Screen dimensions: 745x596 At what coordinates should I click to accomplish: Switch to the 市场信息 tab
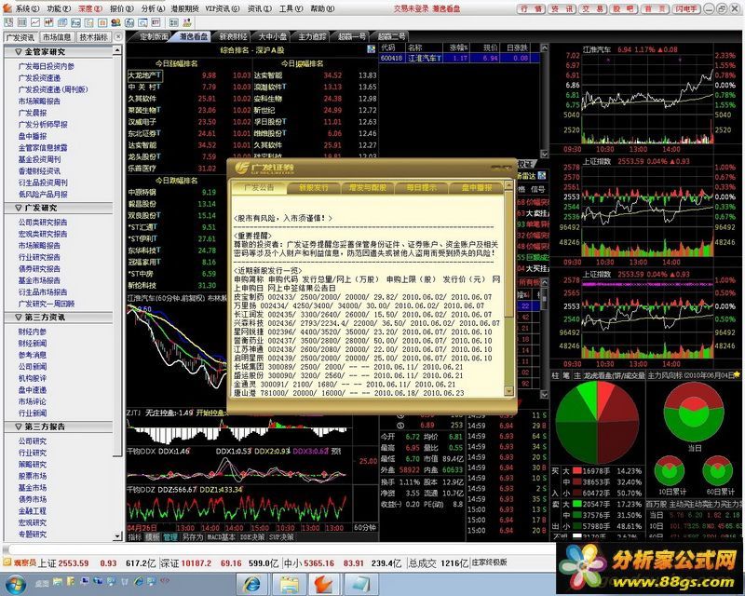[x=57, y=37]
